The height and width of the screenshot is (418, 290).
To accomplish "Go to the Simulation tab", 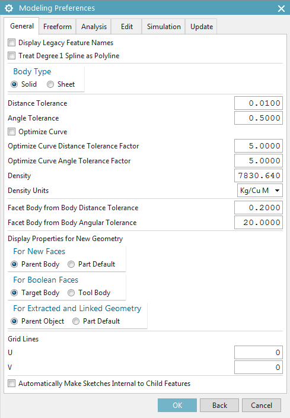I will [164, 27].
